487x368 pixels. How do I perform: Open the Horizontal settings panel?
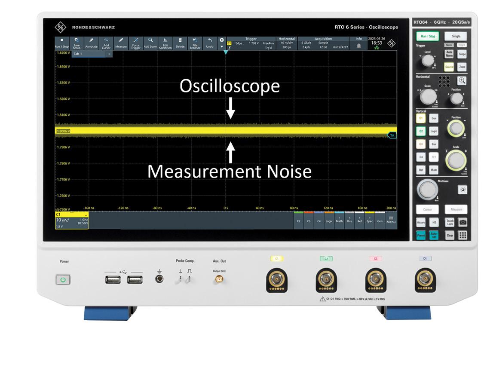[x=287, y=43]
